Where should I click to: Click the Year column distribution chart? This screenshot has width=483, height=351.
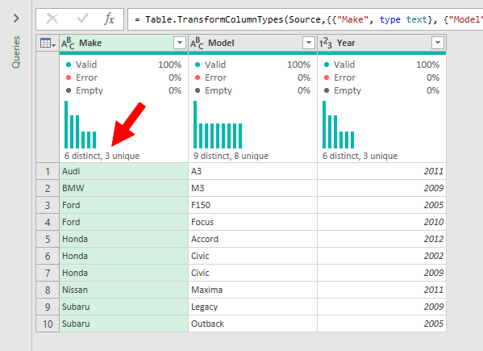(x=338, y=124)
